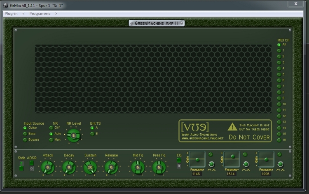Click the Attack knob
Screen dimensions: 309x194
pos(48,167)
